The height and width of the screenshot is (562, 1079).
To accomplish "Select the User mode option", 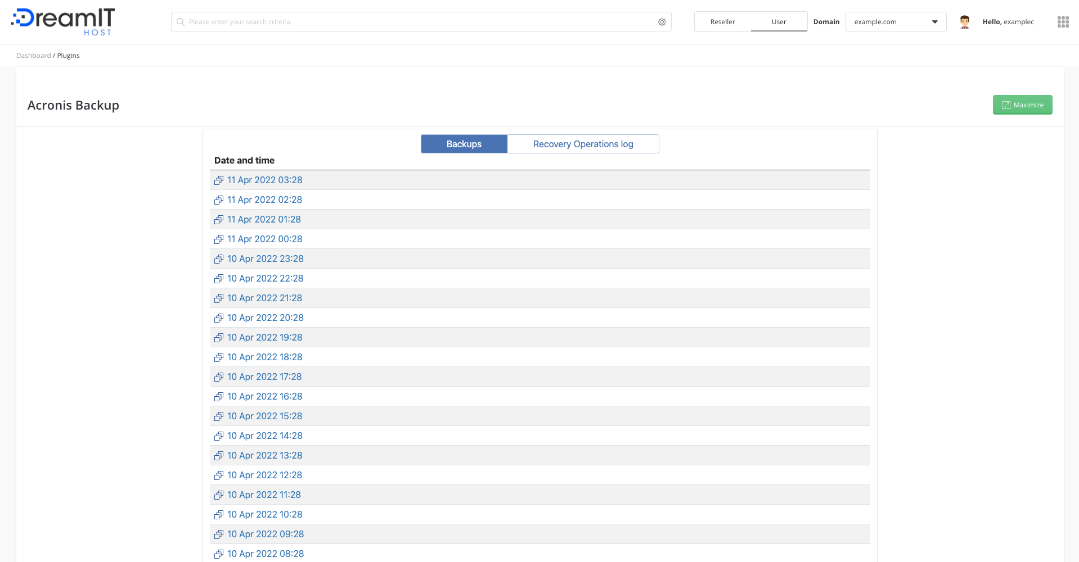I will [779, 21].
